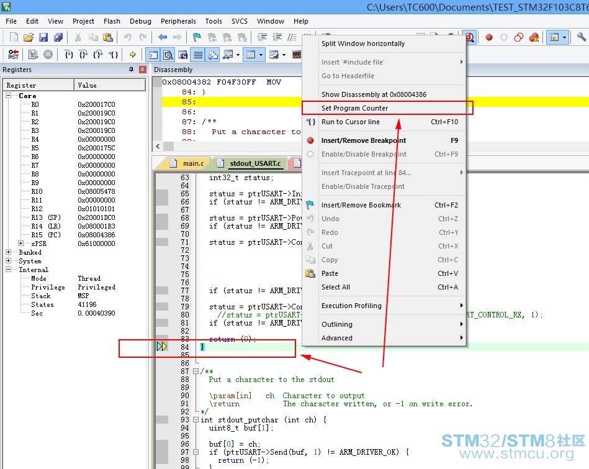
Task: Click the Step Over braces icon
Action: pos(83,55)
